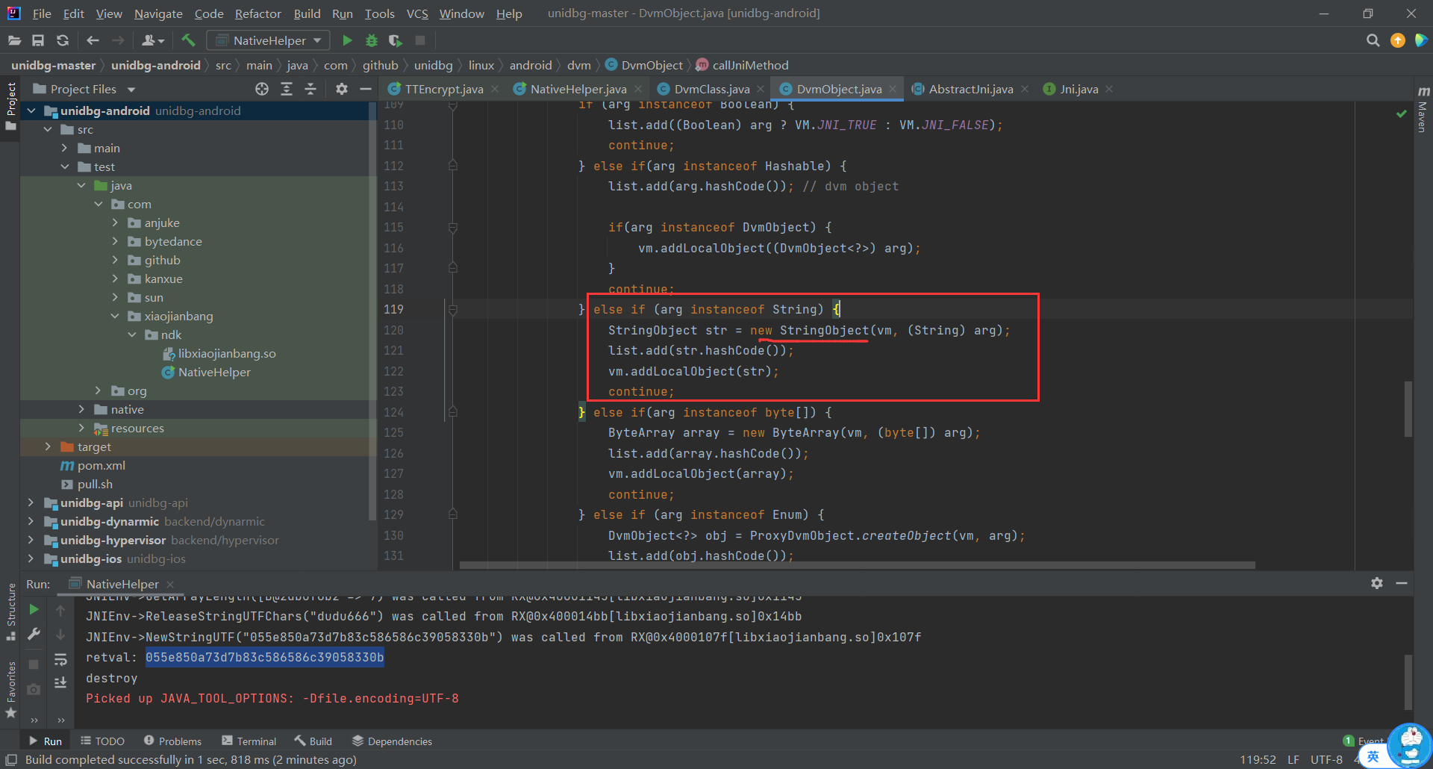Build project with the hammer icon
This screenshot has width=1433, height=769.
pyautogui.click(x=188, y=40)
